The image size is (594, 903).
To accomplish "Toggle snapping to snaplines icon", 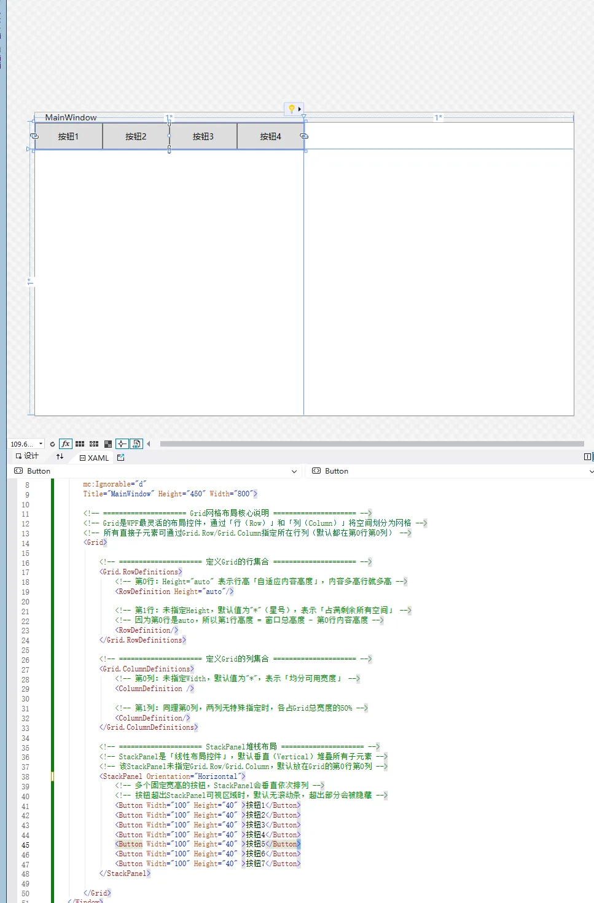I will [x=122, y=444].
